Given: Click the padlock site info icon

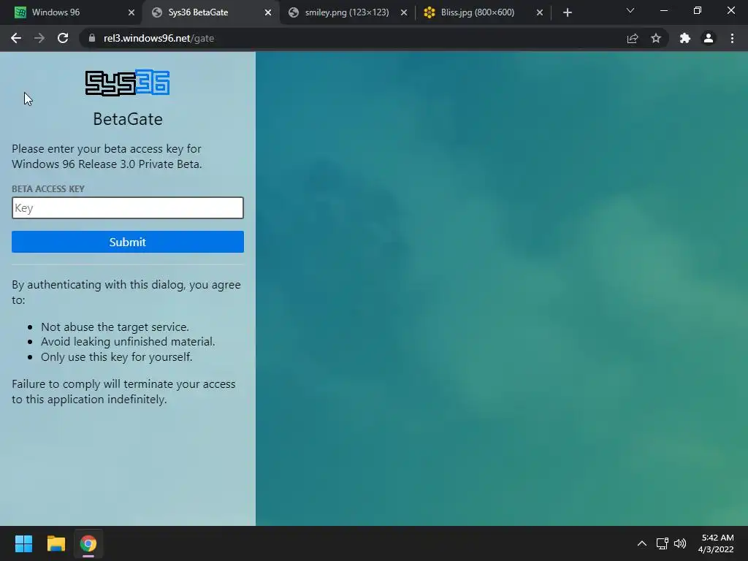Looking at the screenshot, I should (x=92, y=38).
